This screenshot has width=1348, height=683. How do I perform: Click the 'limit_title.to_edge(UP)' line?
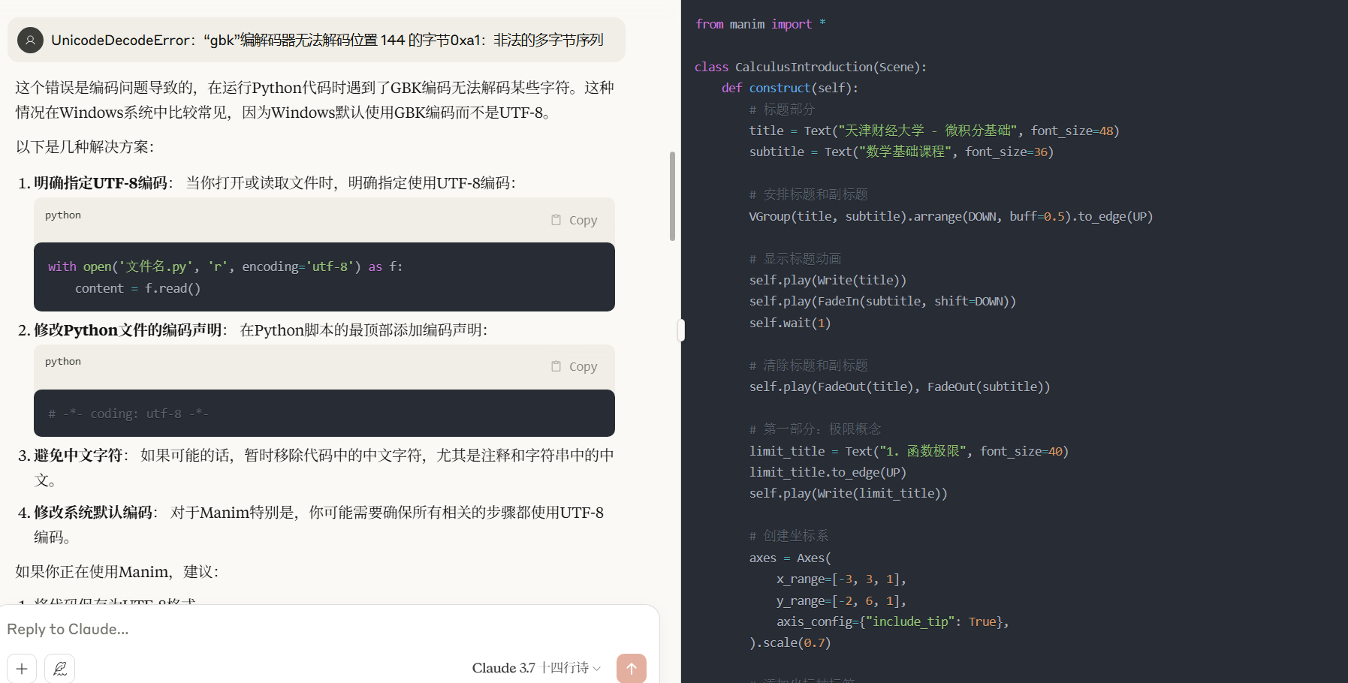828,472
